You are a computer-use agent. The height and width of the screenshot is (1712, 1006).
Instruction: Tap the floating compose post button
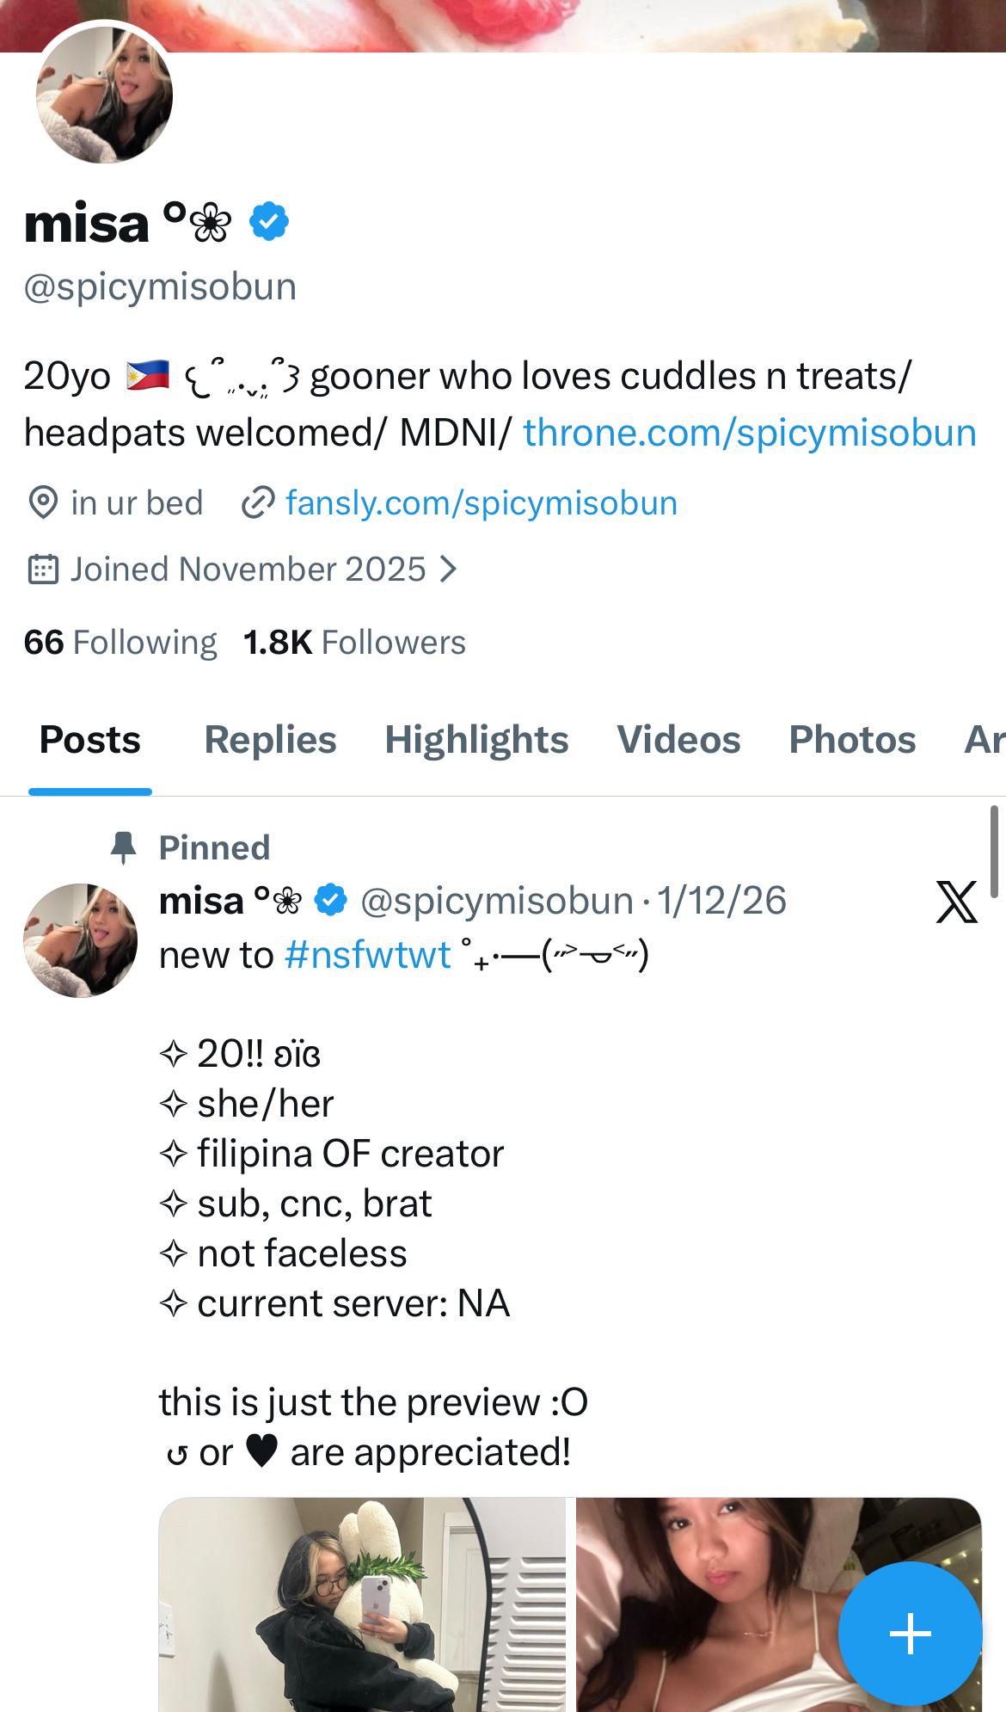(910, 1632)
